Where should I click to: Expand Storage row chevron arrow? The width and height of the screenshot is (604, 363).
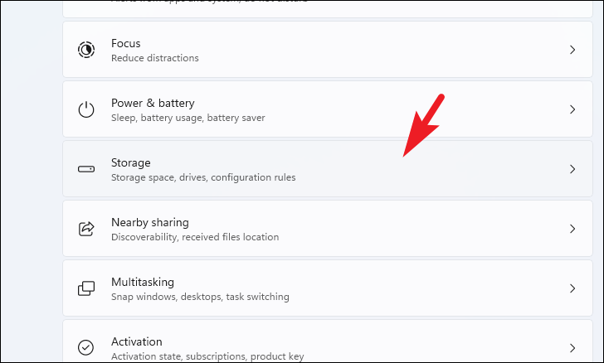coord(572,169)
